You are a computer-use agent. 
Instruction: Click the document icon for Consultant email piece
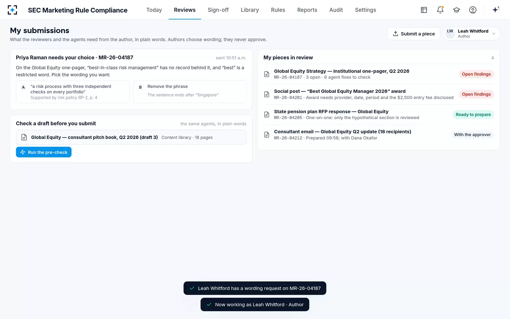click(x=267, y=135)
